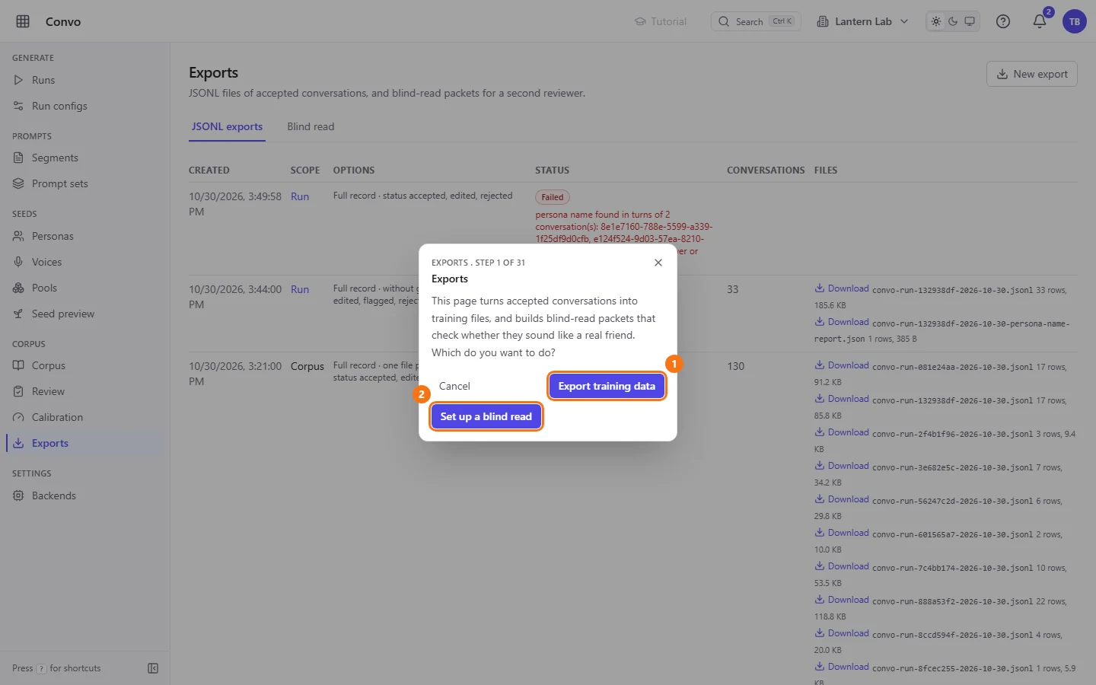Expand the Lantern Lab workspace dropdown
Image resolution: width=1096 pixels, height=685 pixels.
coord(862,21)
